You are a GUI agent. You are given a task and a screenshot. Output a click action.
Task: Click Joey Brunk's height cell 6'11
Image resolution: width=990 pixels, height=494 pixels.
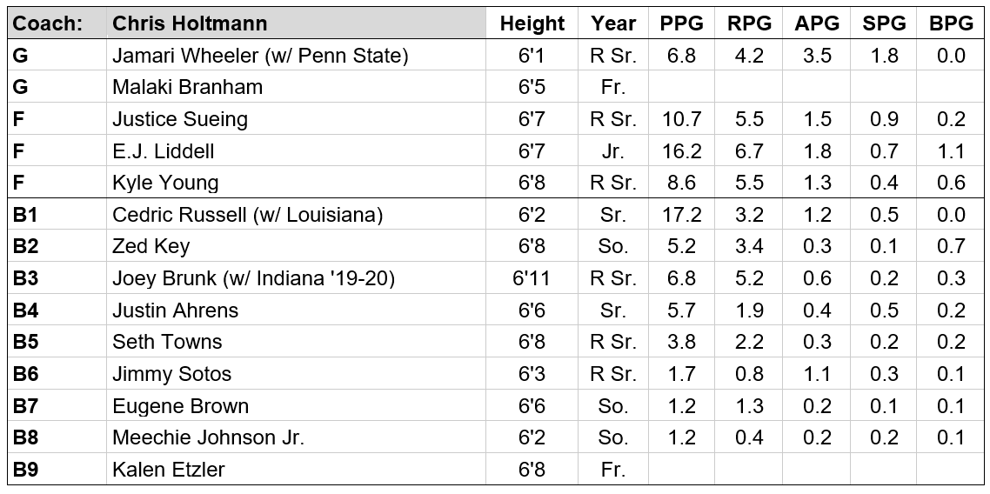pos(532,278)
